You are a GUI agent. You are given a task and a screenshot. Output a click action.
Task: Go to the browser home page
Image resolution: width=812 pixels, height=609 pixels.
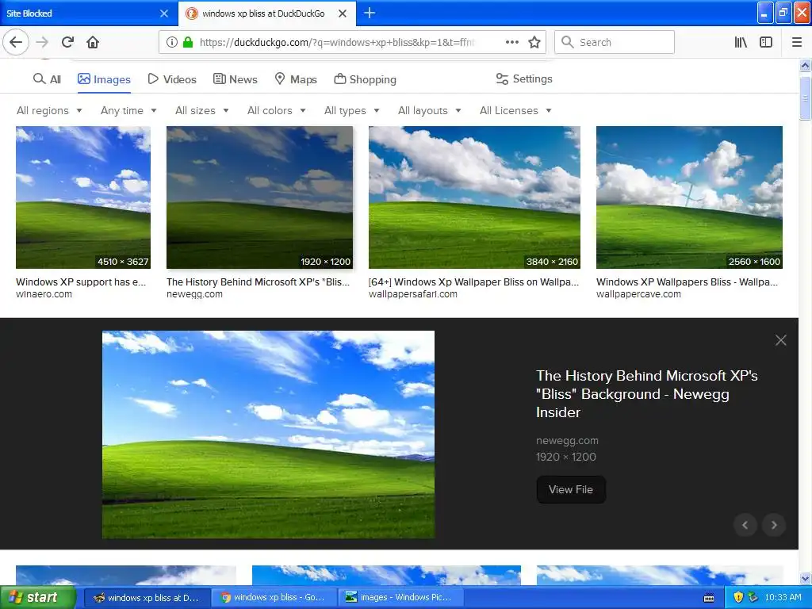tap(93, 42)
